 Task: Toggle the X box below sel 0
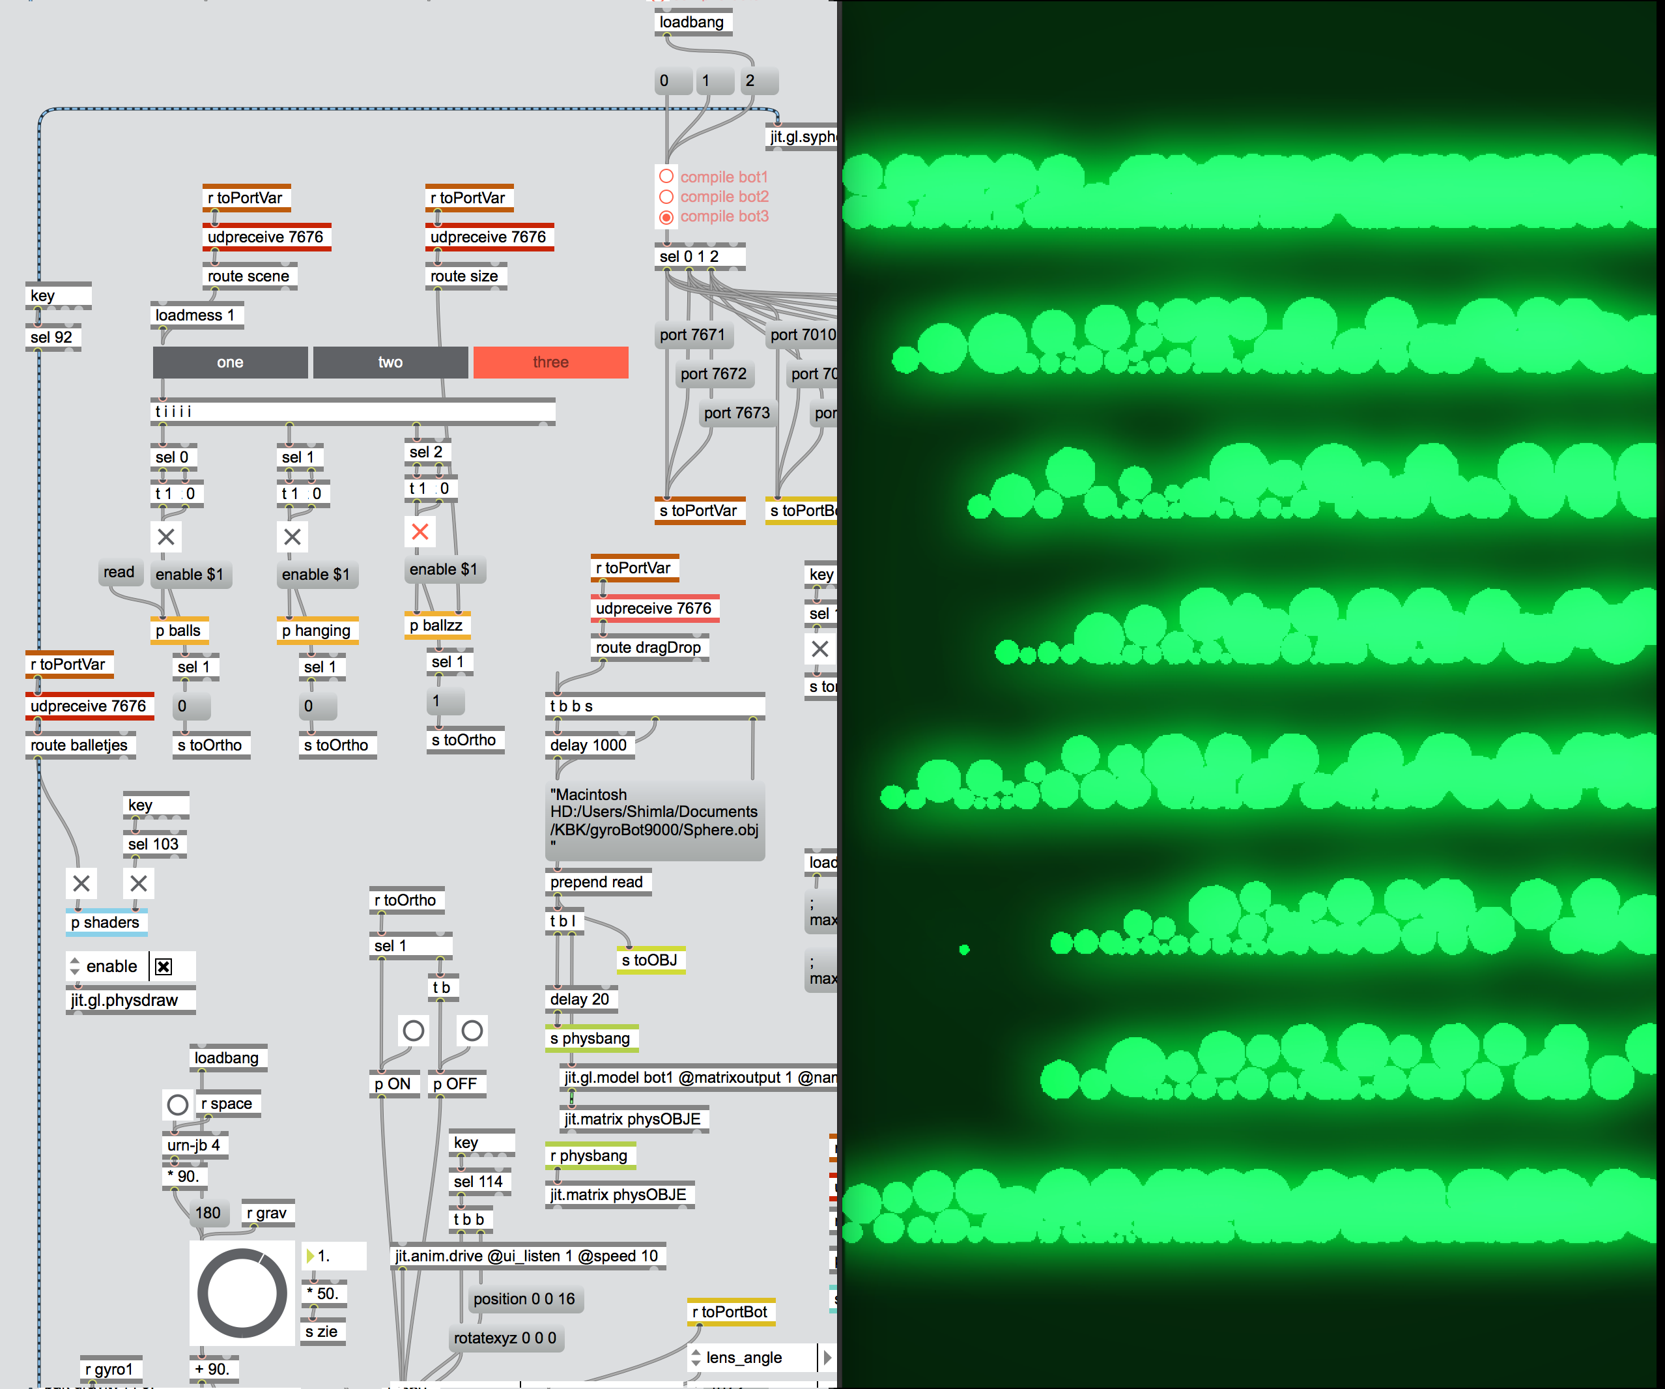pos(165,537)
